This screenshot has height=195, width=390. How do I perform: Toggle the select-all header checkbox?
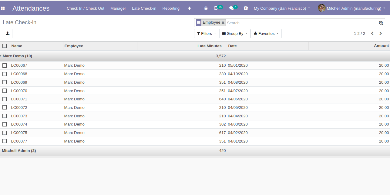(x=5, y=46)
